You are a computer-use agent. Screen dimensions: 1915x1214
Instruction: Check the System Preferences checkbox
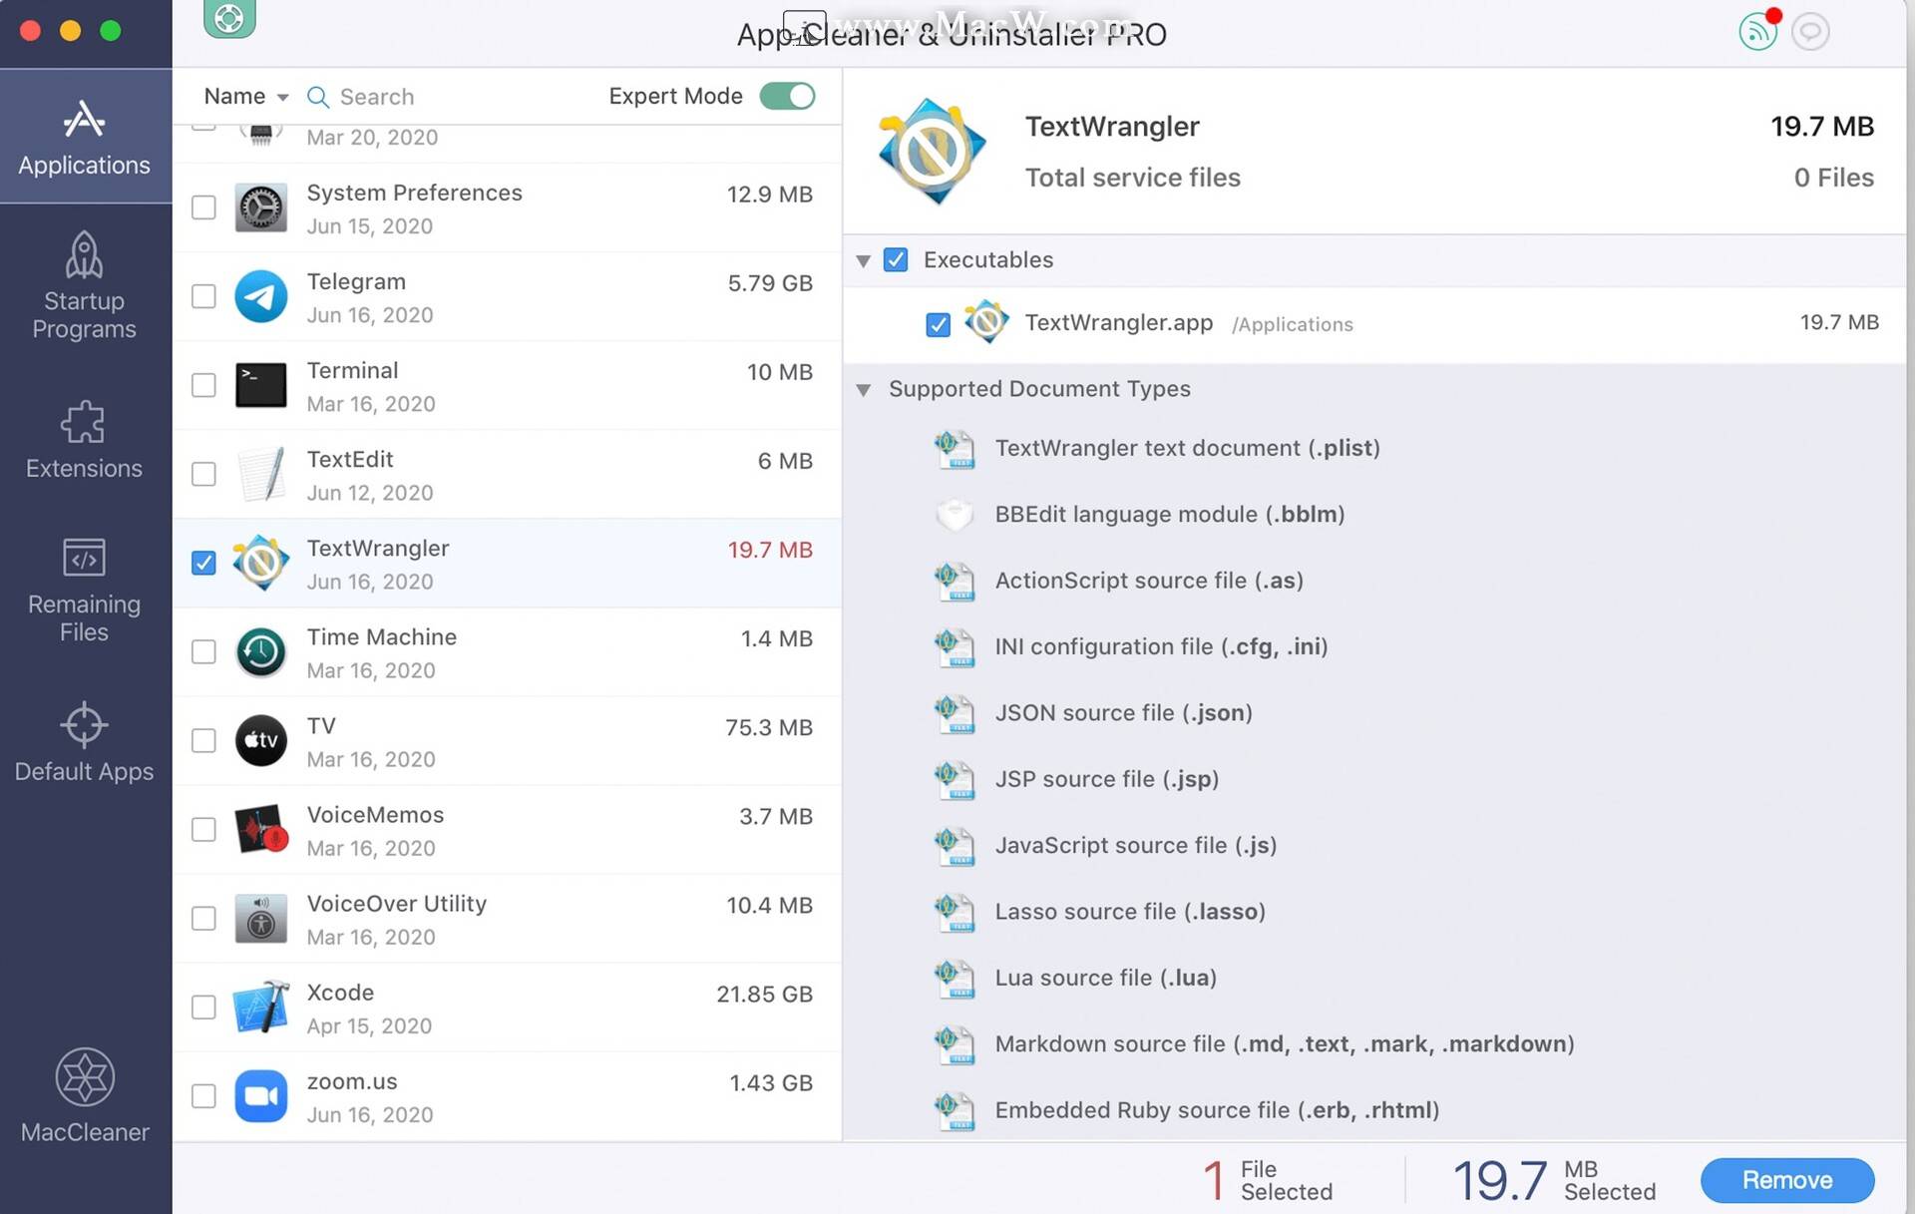point(203,207)
